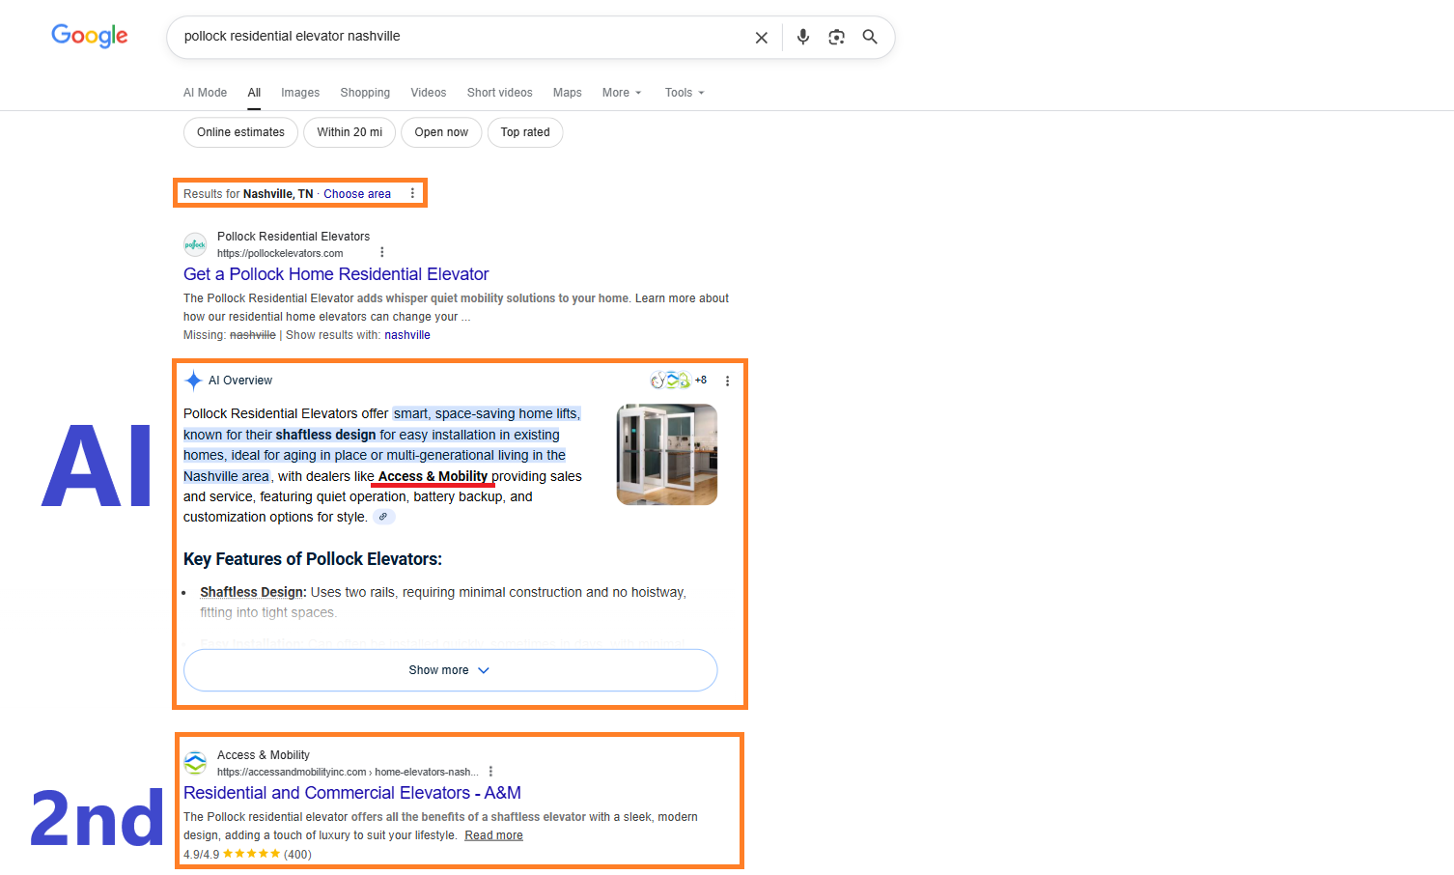1454x875 pixels.
Task: Open the Images tab
Action: point(300,93)
